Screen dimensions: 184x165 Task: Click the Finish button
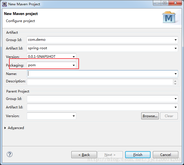coord(138,155)
